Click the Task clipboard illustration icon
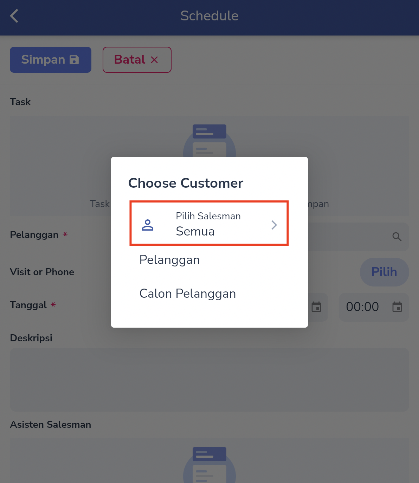 pos(209,141)
